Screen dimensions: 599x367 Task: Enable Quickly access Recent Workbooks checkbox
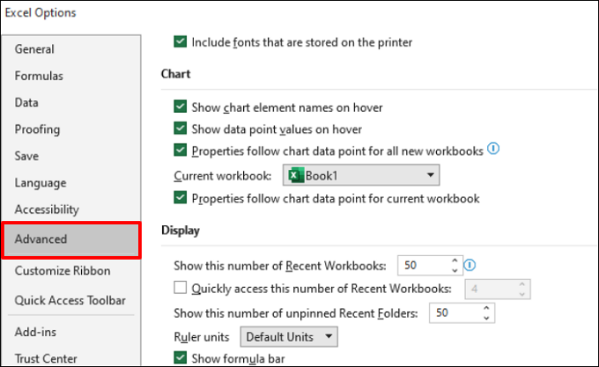pos(181,287)
